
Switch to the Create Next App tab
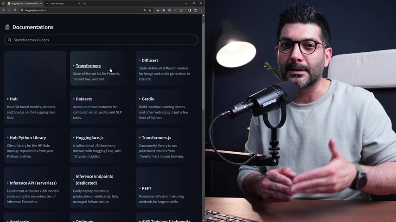63,4
